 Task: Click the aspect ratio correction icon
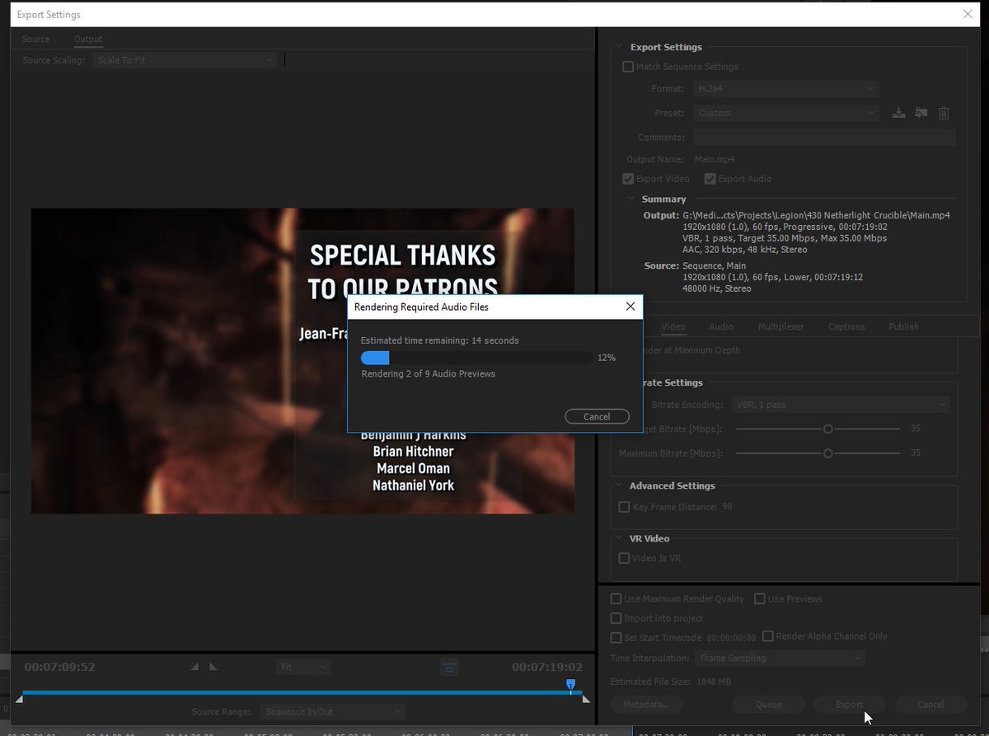pos(449,667)
